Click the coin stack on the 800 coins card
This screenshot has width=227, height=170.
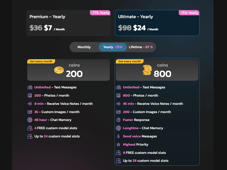[x=147, y=69]
